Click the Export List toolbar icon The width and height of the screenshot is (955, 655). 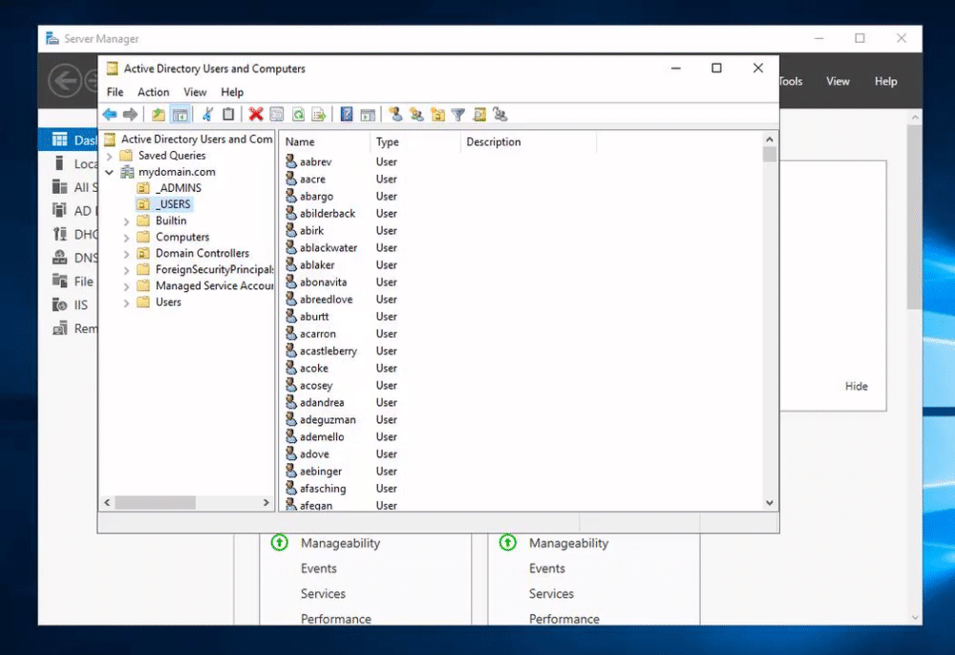tap(319, 115)
